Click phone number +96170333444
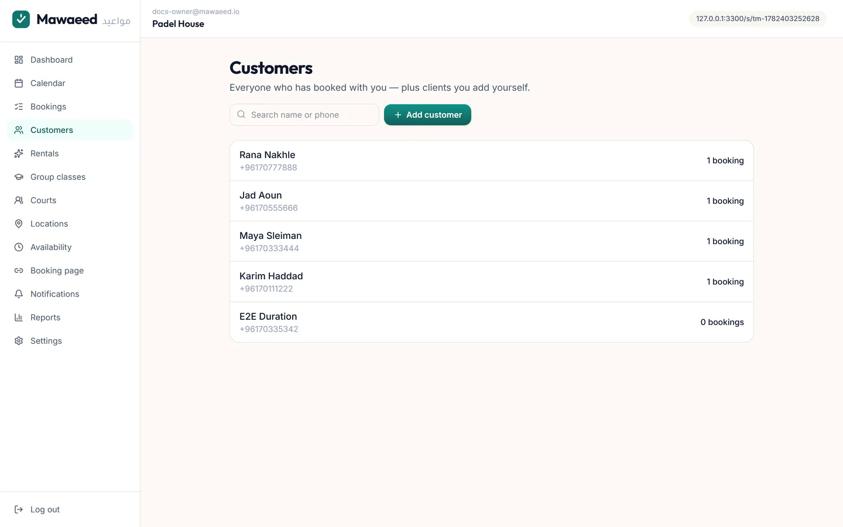Image resolution: width=843 pixels, height=527 pixels. (269, 248)
